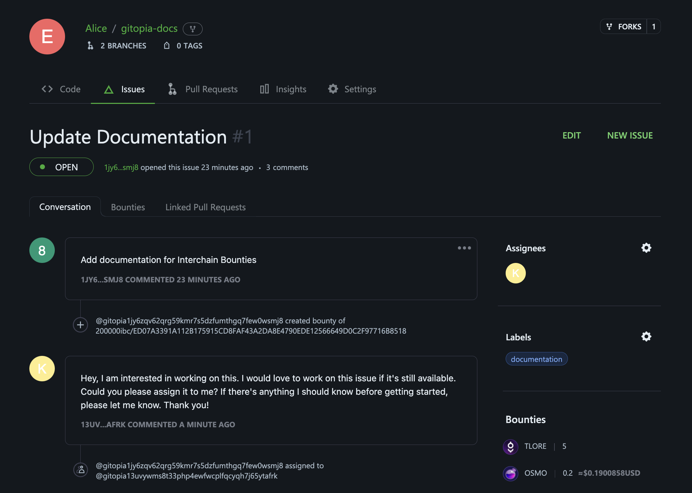Open the Alice owner link
Viewport: 692px width, 493px height.
coord(96,28)
